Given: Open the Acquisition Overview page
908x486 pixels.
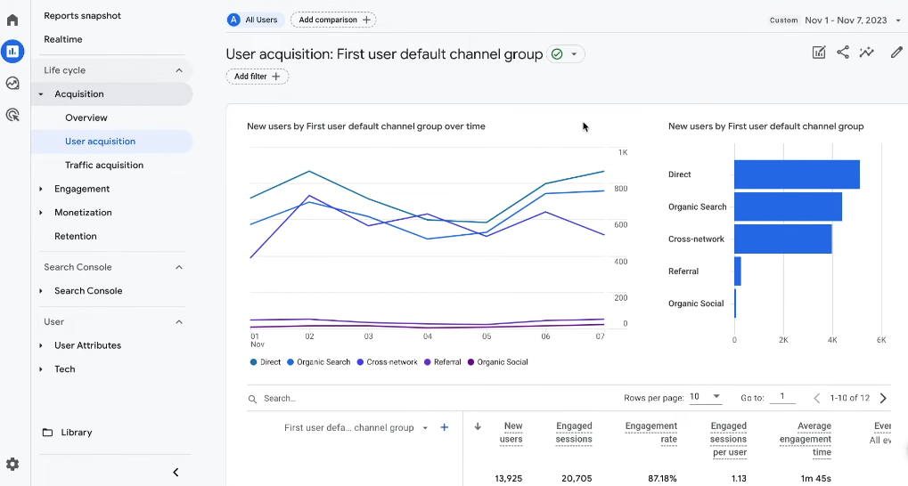Looking at the screenshot, I should 86,117.
